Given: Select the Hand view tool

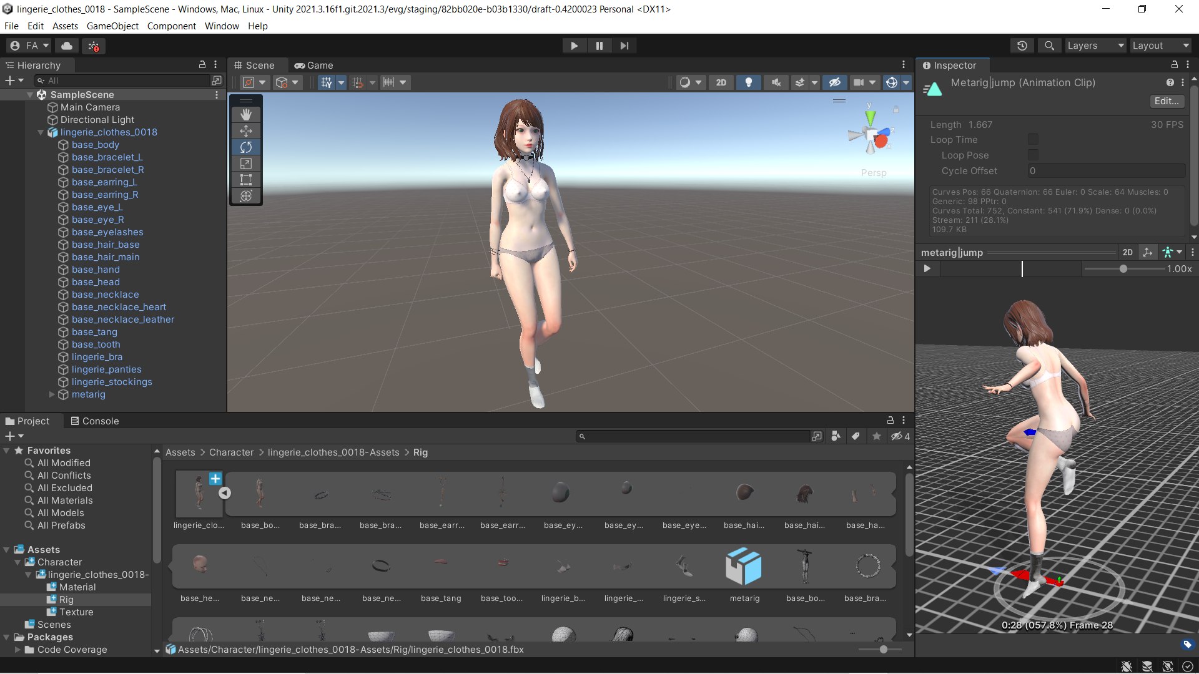Looking at the screenshot, I should pyautogui.click(x=246, y=114).
